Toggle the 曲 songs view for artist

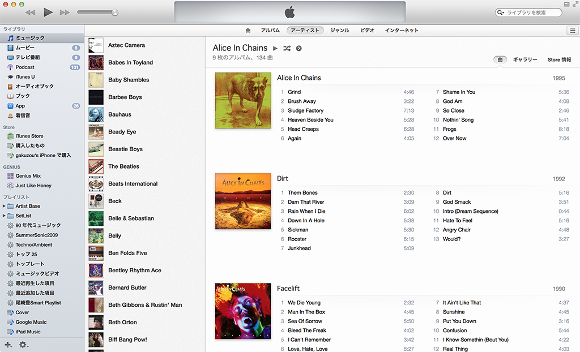(500, 59)
